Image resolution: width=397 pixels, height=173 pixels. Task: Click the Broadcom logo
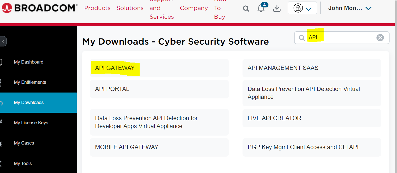pos(40,8)
